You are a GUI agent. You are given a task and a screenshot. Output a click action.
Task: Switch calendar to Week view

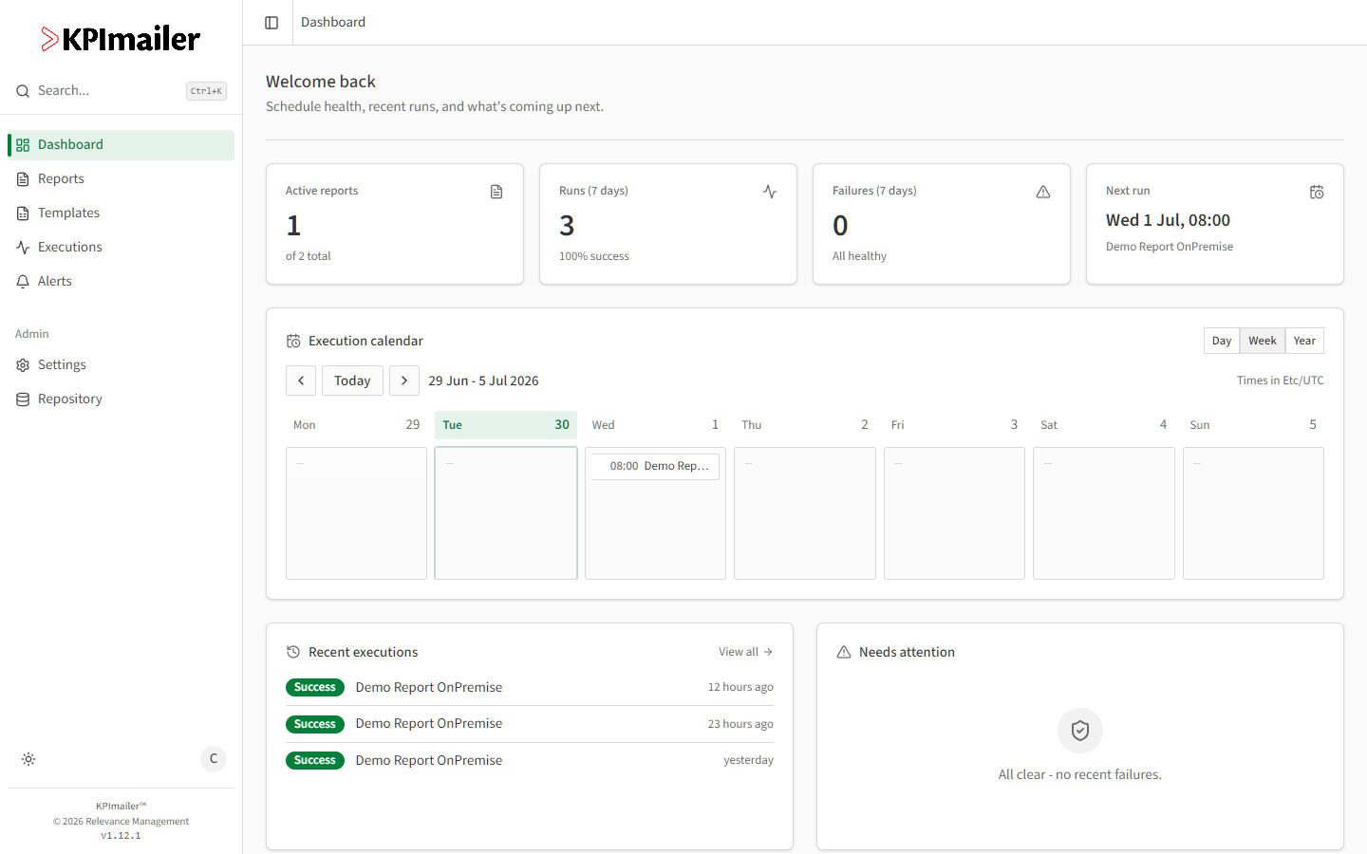(x=1263, y=341)
